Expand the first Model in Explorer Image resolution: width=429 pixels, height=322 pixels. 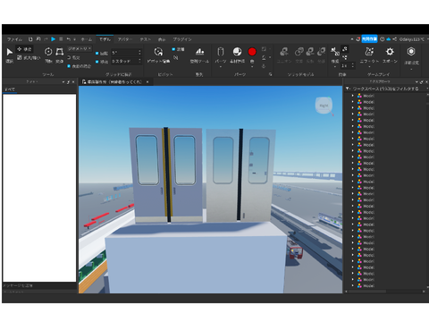[353, 96]
